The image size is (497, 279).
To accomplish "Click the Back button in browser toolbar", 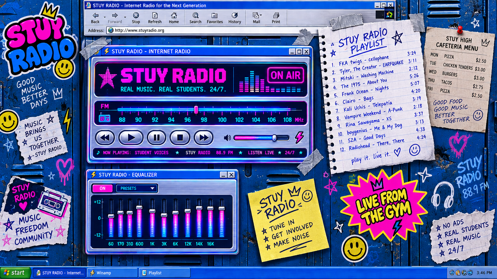I will click(95, 18).
